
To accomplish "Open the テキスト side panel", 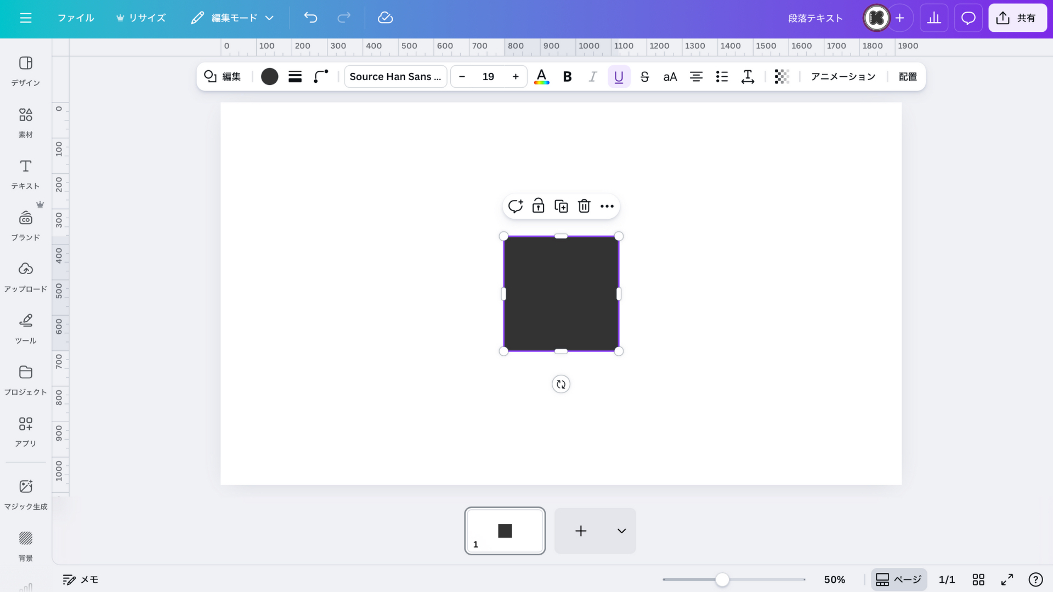I will (x=26, y=174).
